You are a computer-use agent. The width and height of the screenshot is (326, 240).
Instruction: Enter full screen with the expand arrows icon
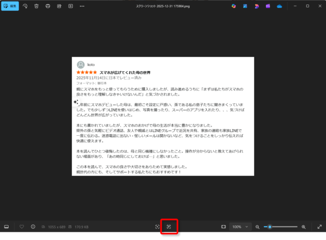pos(319,227)
